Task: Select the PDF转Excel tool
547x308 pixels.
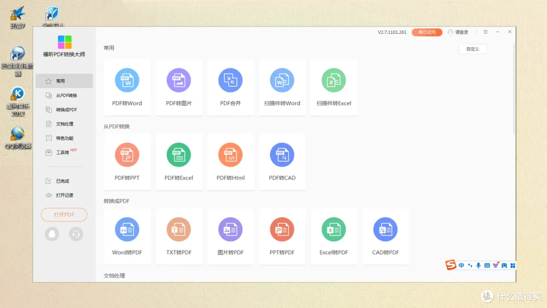Action: (x=179, y=162)
